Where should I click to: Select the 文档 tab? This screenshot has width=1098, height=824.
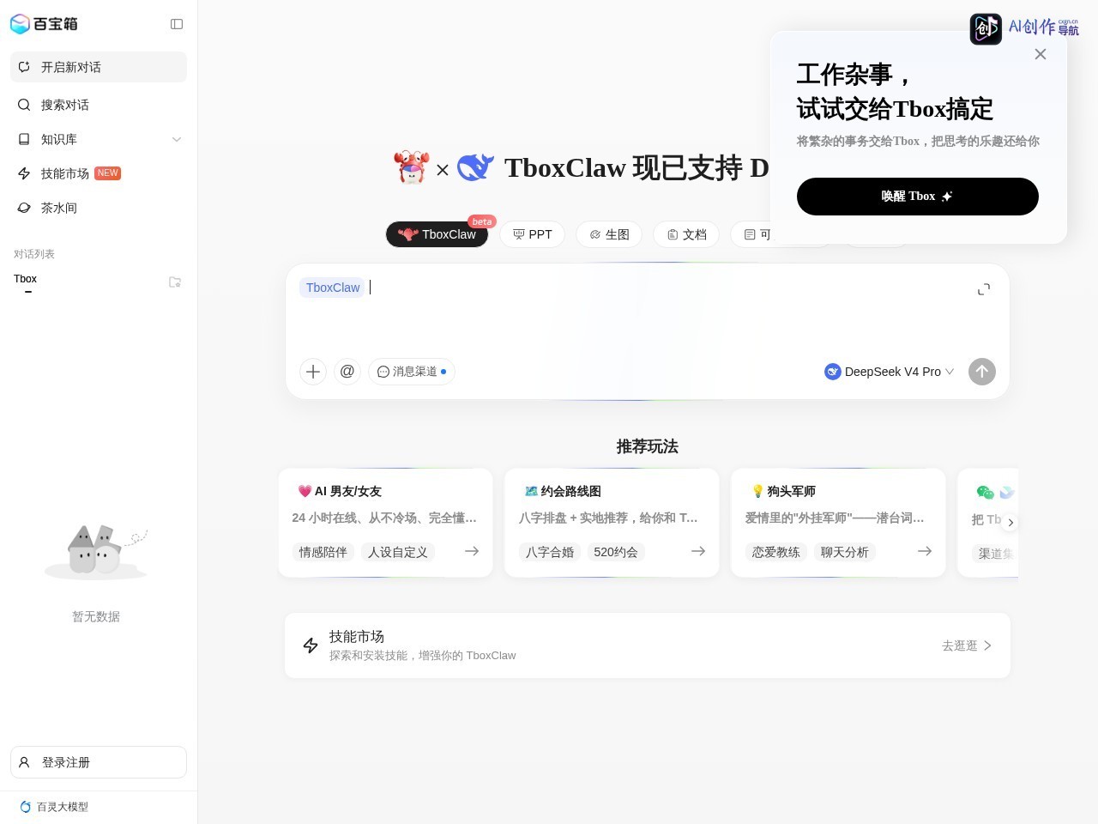(686, 234)
